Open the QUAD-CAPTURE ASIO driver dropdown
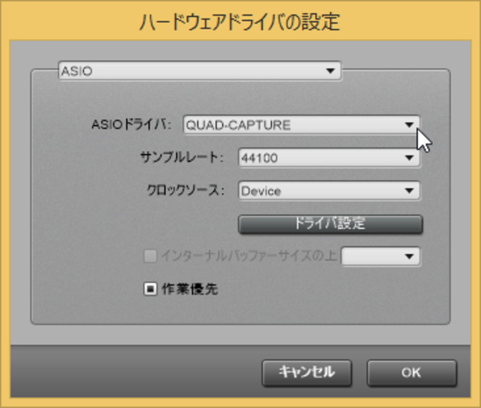Screen dimensions: 481x408 tap(302, 125)
